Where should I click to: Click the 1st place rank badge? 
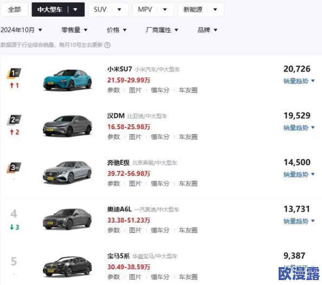point(14,73)
